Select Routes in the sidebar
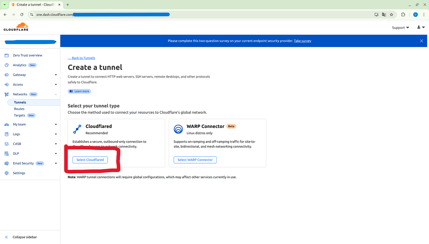429x244 pixels. (x=19, y=109)
